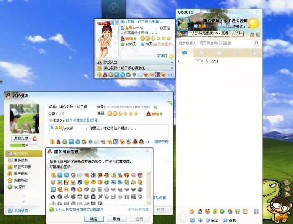This screenshot has height=224, width=293.
Task: Launch the gold coin app icon in QQ2011
Action: tap(215, 211)
